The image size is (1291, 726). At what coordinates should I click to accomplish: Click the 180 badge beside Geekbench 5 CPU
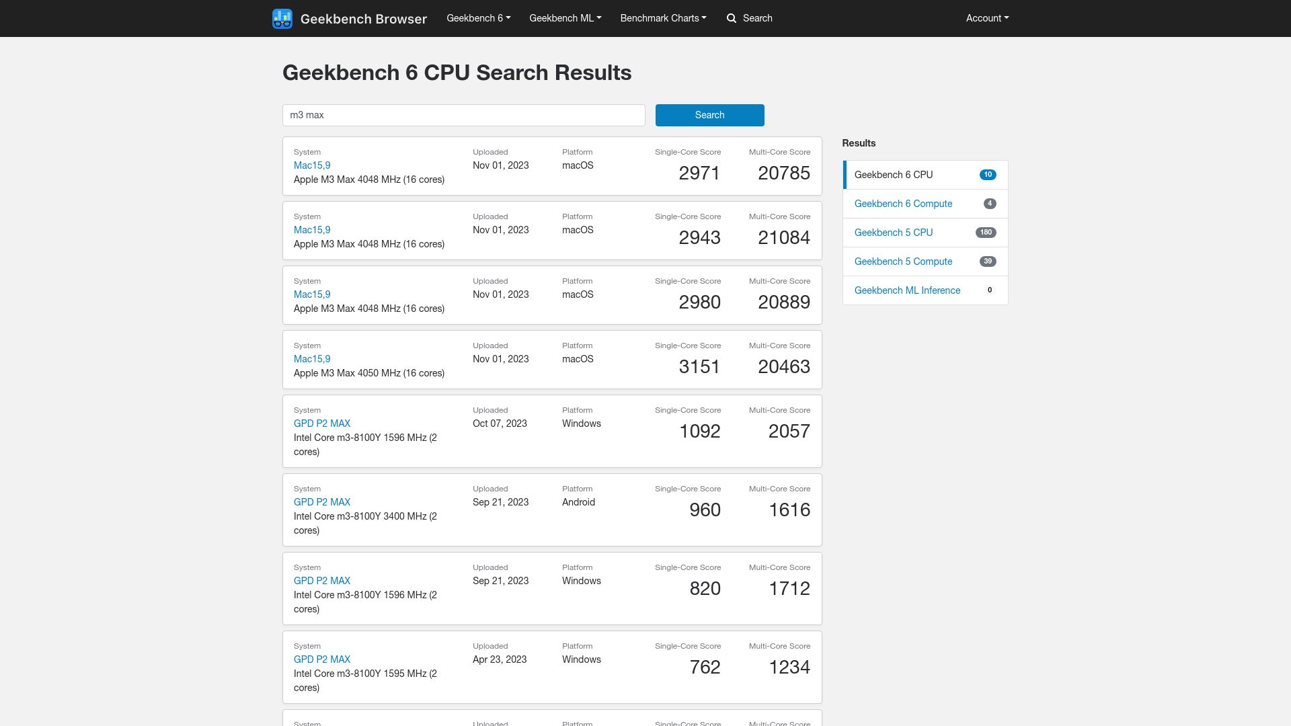(986, 233)
